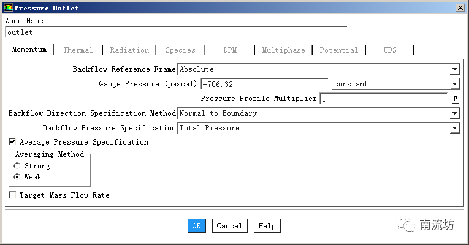Click the Fluent app icon in title bar

click(9, 8)
